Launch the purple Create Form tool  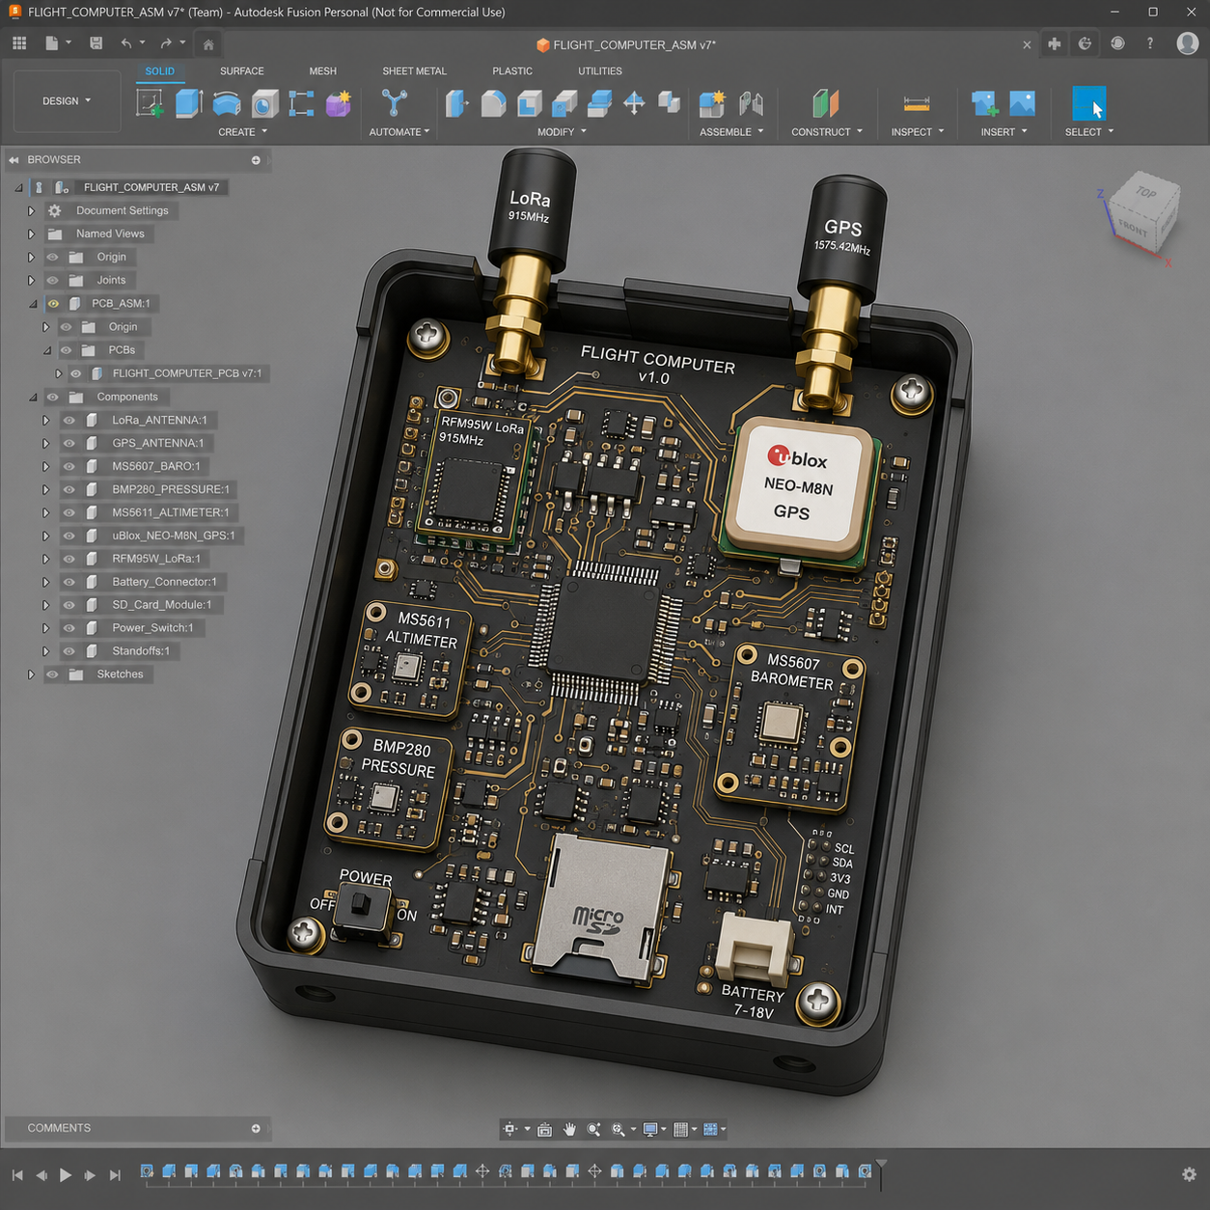[339, 103]
